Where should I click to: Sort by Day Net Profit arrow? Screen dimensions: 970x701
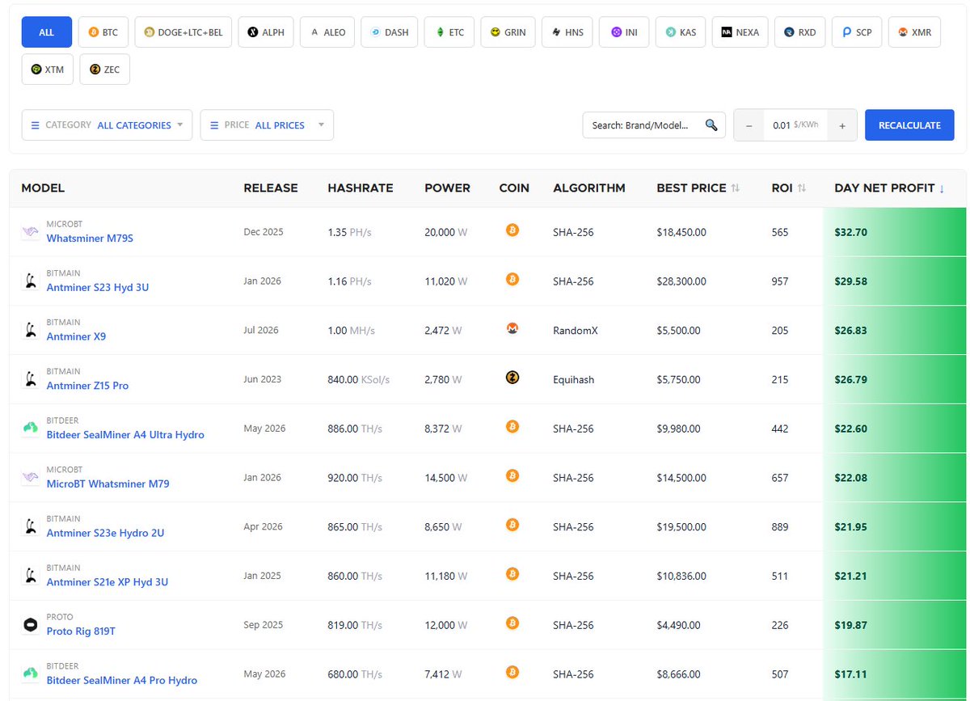pyautogui.click(x=942, y=188)
